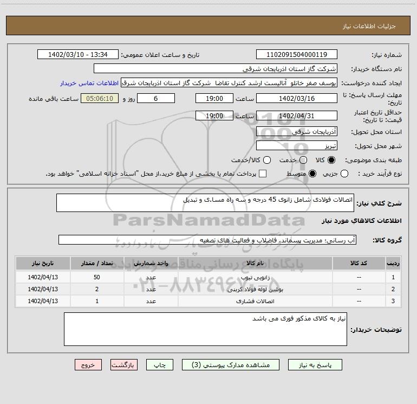Select the خدمت radio button

(303, 160)
